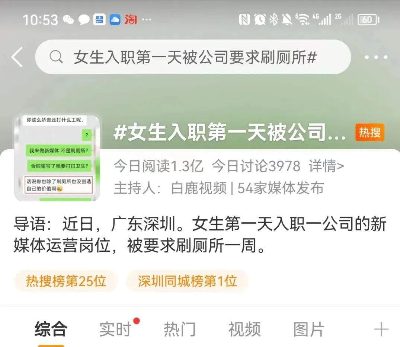Switch to the 实时 tab
The image size is (400, 347).
pyautogui.click(x=115, y=329)
